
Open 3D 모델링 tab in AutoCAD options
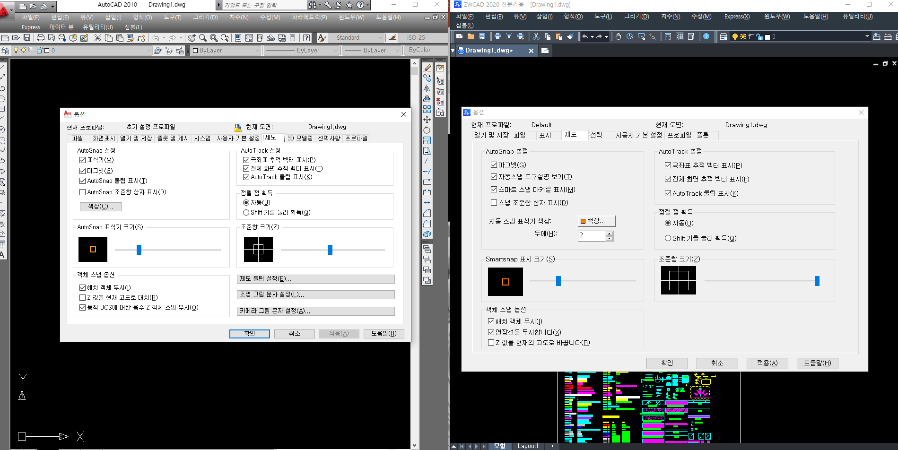(300, 138)
